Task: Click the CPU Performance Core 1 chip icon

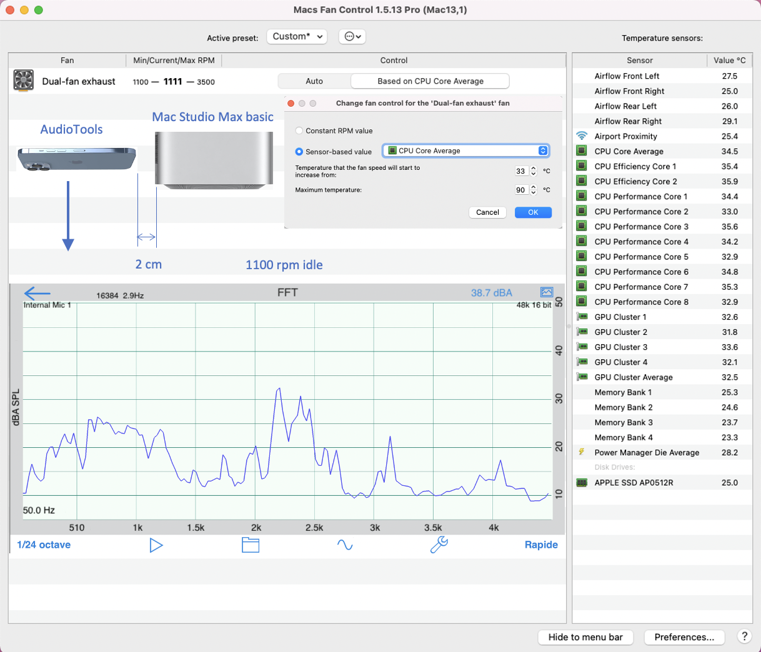Action: point(582,195)
